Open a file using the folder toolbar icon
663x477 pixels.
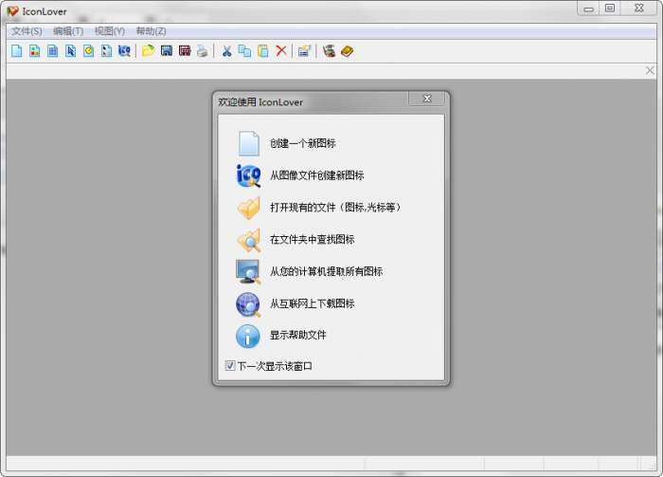click(148, 51)
